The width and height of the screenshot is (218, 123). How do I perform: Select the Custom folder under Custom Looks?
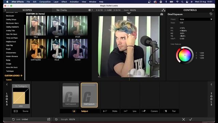point(9,80)
